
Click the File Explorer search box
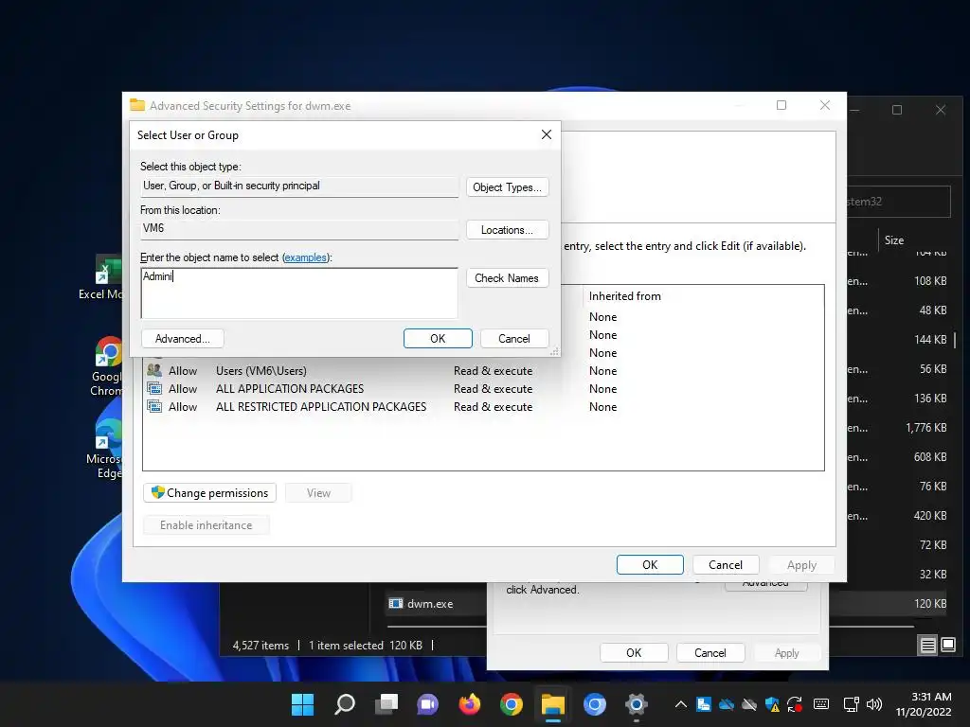click(898, 202)
